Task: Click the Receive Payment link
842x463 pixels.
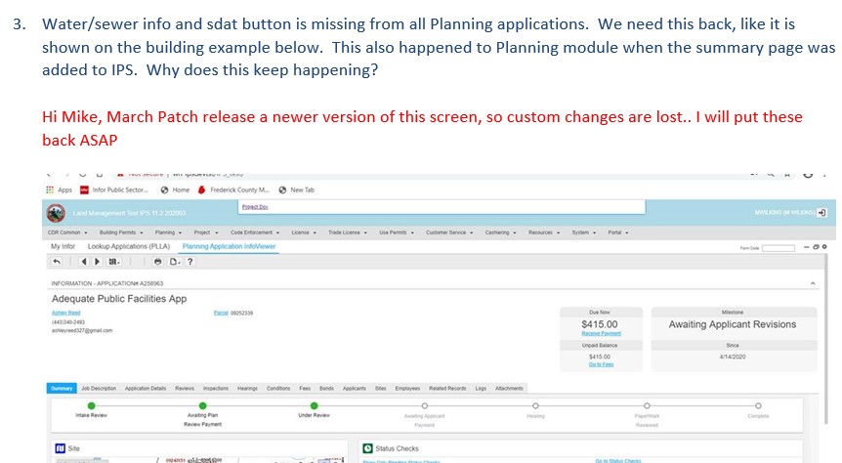Action: coord(602,333)
